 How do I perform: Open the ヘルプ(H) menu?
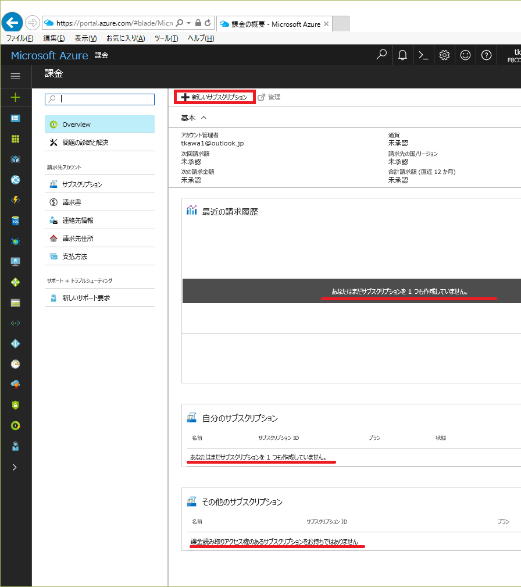[201, 38]
